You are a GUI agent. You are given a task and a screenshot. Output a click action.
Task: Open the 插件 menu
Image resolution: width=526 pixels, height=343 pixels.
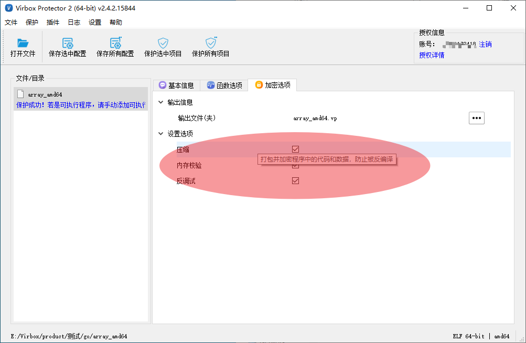point(53,23)
